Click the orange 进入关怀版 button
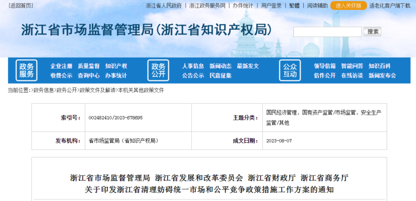Screen dimensions: 416x201 pyautogui.click(x=349, y=5)
